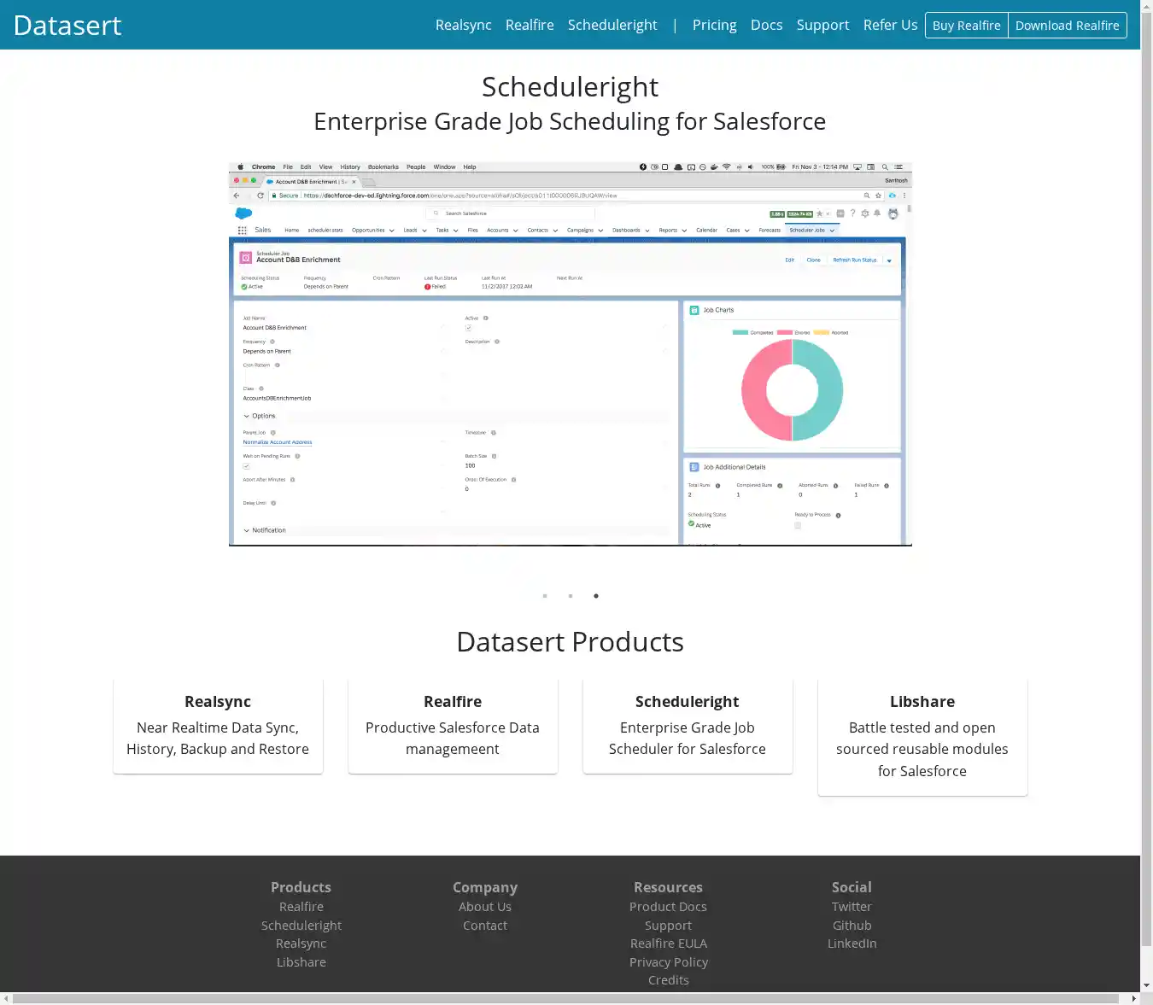Toggle the Wait on Pending Runs checkbox
This screenshot has height=1005, width=1153.
click(x=246, y=466)
